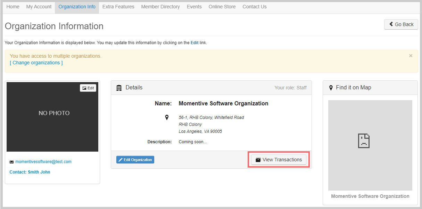Screen dimensions: 422x209
Task: Click the broken map image placeholder
Action: (370, 145)
